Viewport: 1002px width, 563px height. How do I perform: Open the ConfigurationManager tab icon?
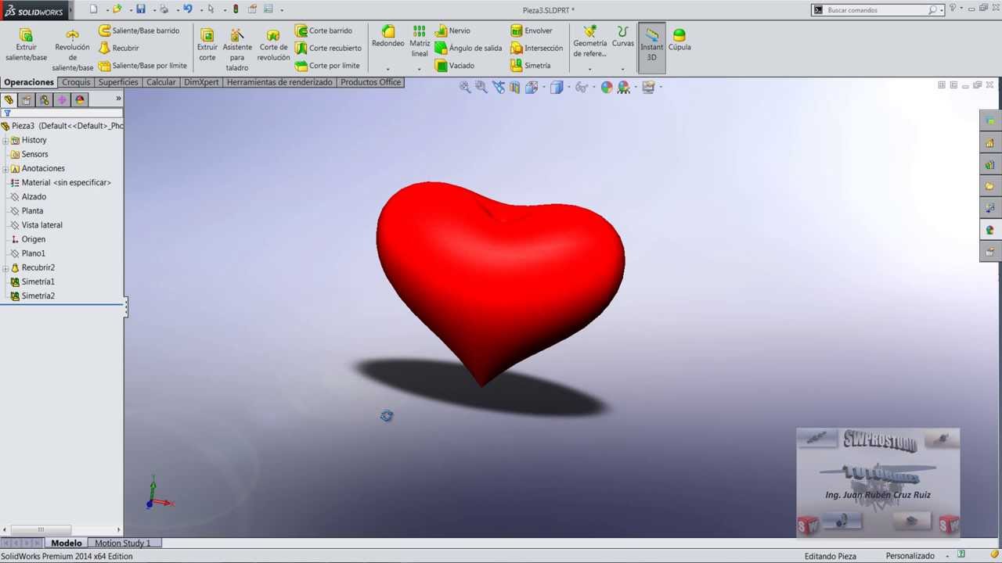[45, 99]
